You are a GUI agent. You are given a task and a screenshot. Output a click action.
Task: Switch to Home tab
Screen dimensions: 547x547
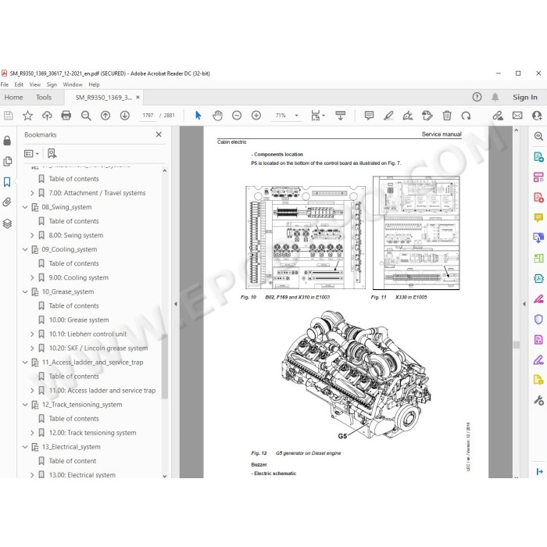13,98
